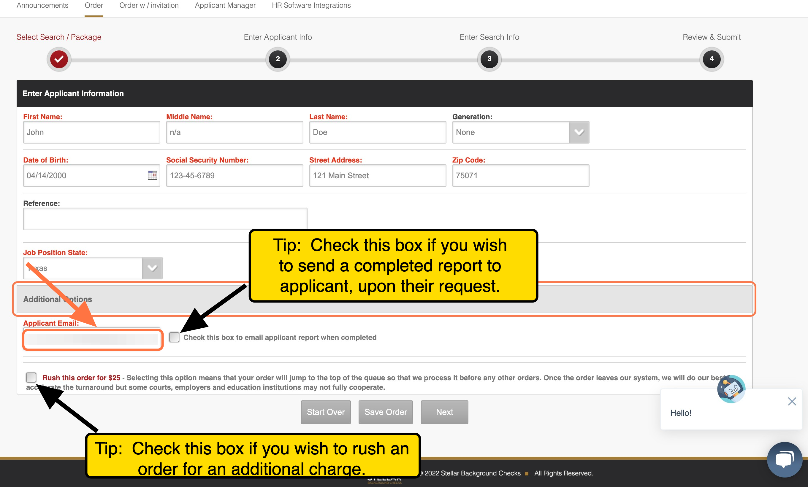Focus the First Name field
The width and height of the screenshot is (808, 487).
pyautogui.click(x=91, y=132)
